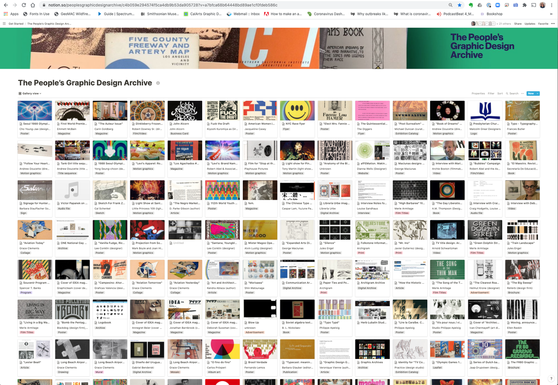Open "The Song of the T..." card
Viewport: 558px width, 385px height.
pos(447,278)
